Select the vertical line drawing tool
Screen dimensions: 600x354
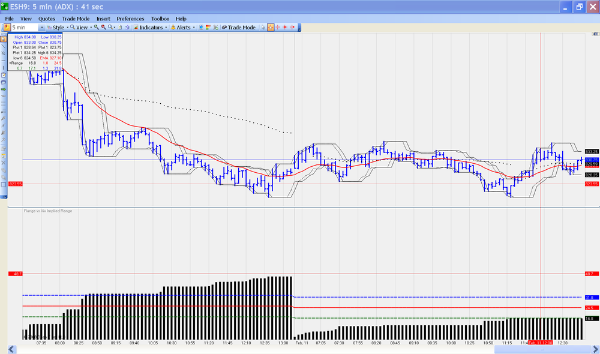[x=4, y=68]
